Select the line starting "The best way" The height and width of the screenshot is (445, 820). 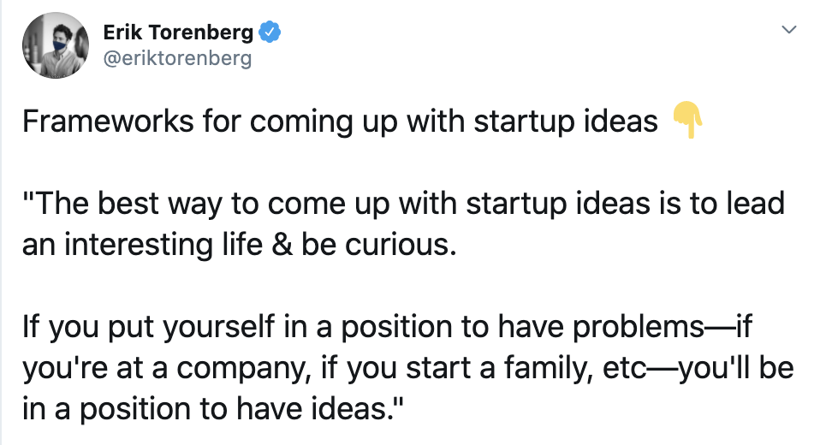pos(403,204)
